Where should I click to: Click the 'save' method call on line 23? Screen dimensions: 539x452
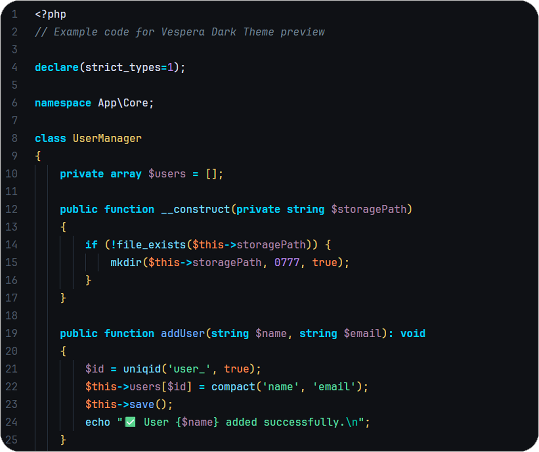pos(142,404)
